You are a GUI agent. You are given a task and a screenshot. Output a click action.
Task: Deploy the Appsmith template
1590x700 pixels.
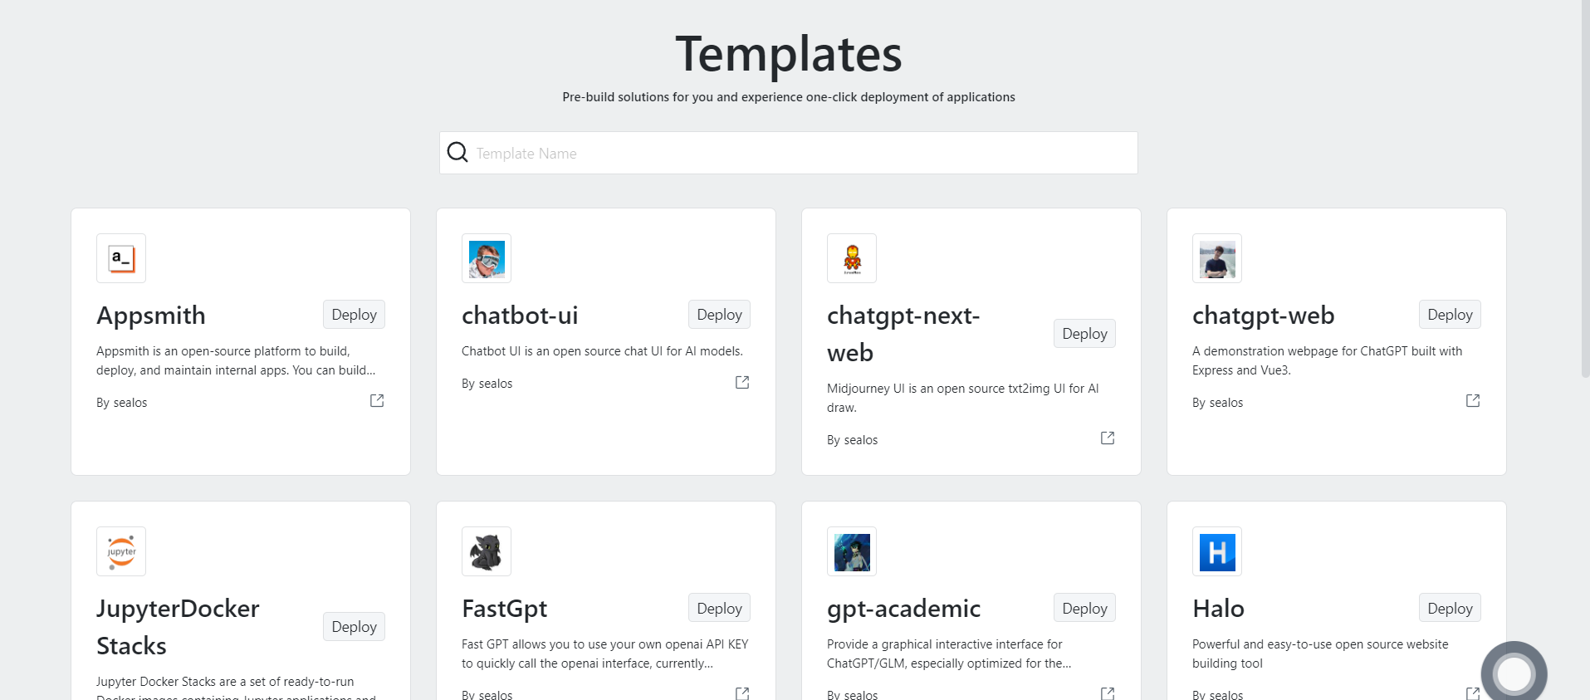354,315
